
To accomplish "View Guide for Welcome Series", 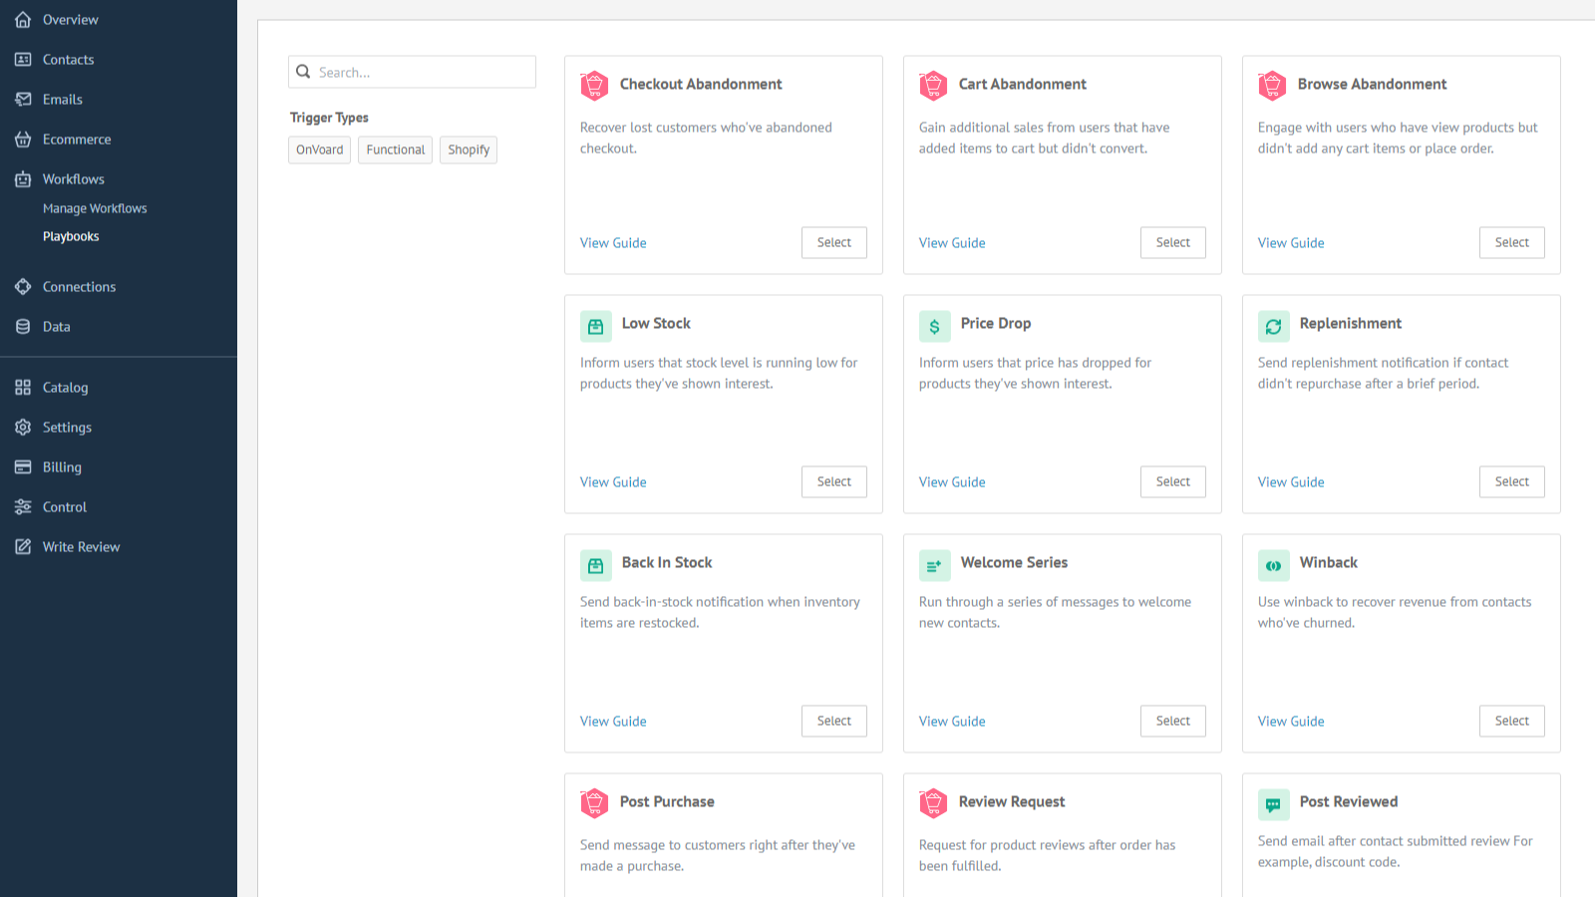I will pos(952,722).
